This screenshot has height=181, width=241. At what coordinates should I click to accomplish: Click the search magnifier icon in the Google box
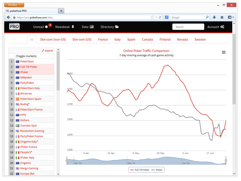[207, 17]
